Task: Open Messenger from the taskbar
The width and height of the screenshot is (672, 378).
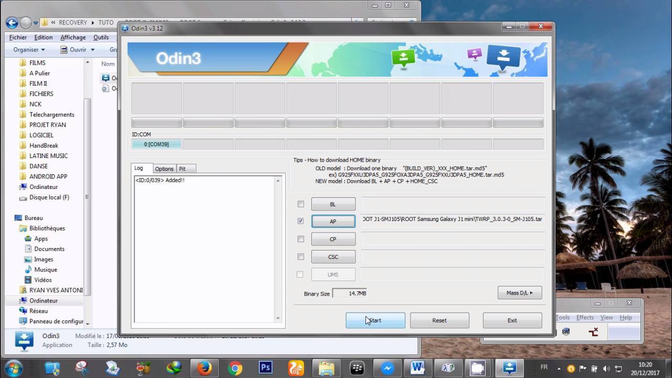Action: [387, 367]
